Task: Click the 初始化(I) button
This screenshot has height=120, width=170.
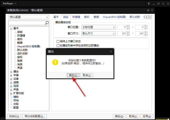Action: click(14, 116)
